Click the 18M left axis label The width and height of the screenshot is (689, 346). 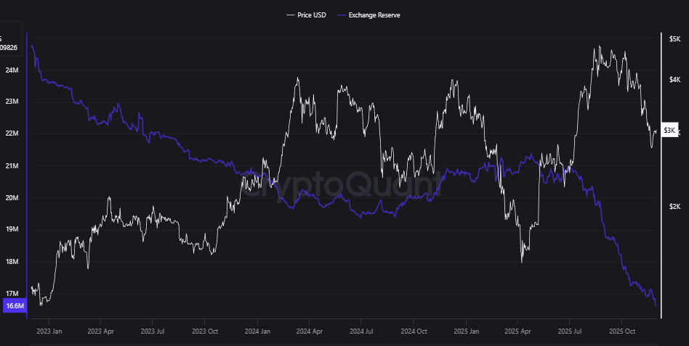click(x=12, y=262)
